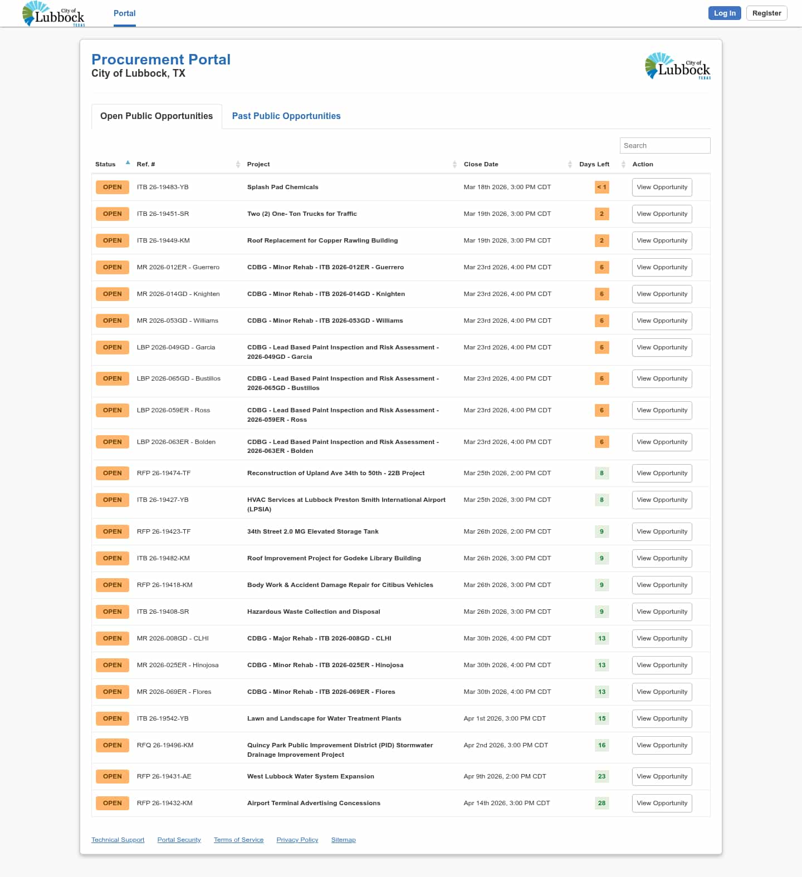Focus the Search input field
The height and width of the screenshot is (877, 802).
[664, 146]
